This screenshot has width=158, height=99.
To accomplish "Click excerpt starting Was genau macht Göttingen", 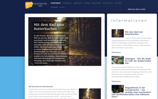I will (x=131, y=72).
